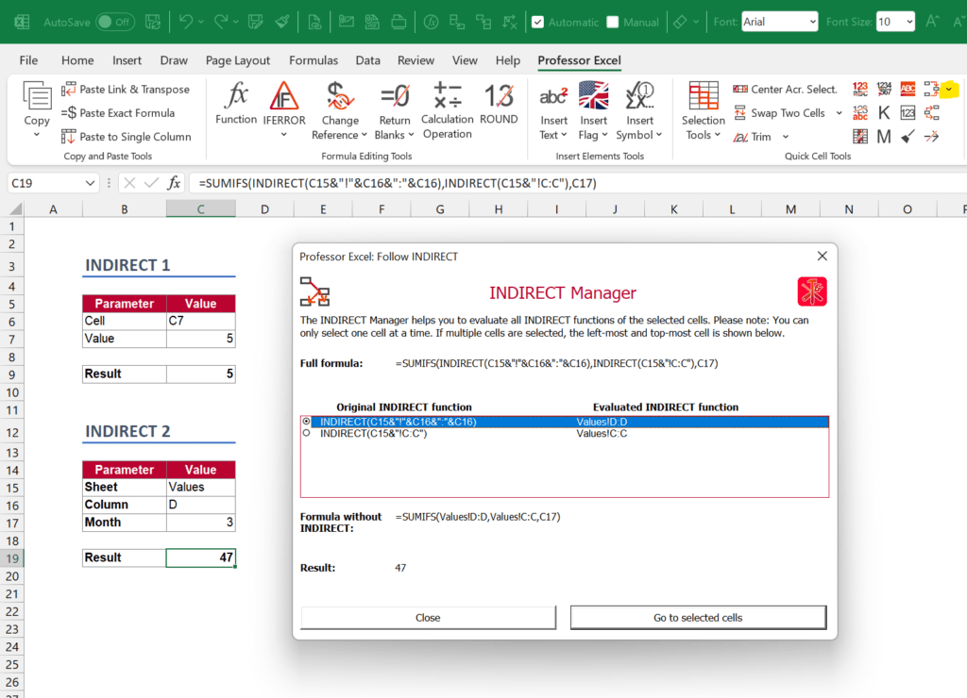Image resolution: width=967 pixels, height=698 pixels.
Task: Toggle the AutoSave switch
Action: (x=115, y=23)
